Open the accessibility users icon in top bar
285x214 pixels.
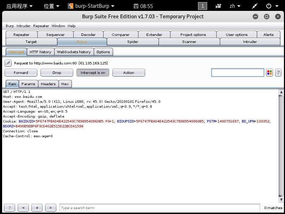click(x=218, y=6)
